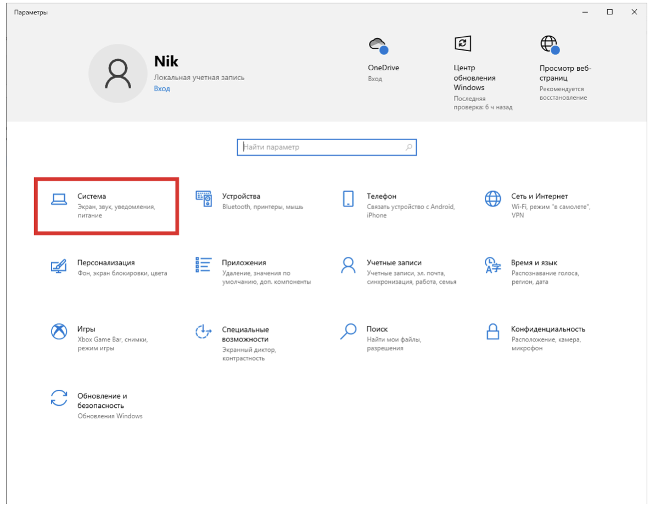The height and width of the screenshot is (516, 650).
Task: Click the text "Локальная учетная запись"
Action: pyautogui.click(x=199, y=77)
